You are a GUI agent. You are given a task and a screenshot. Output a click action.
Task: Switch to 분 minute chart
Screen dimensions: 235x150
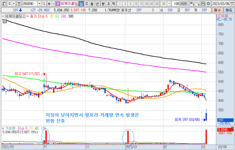click(103, 4)
